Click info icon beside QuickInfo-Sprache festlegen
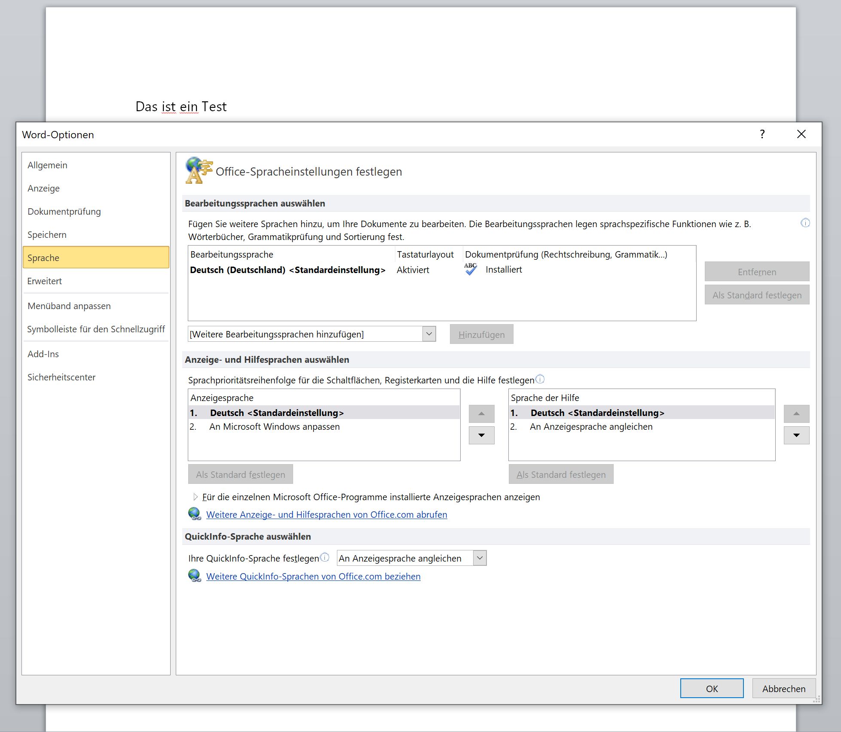This screenshot has width=841, height=732. (x=325, y=557)
